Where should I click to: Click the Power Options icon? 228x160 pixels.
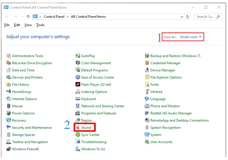click(8, 113)
